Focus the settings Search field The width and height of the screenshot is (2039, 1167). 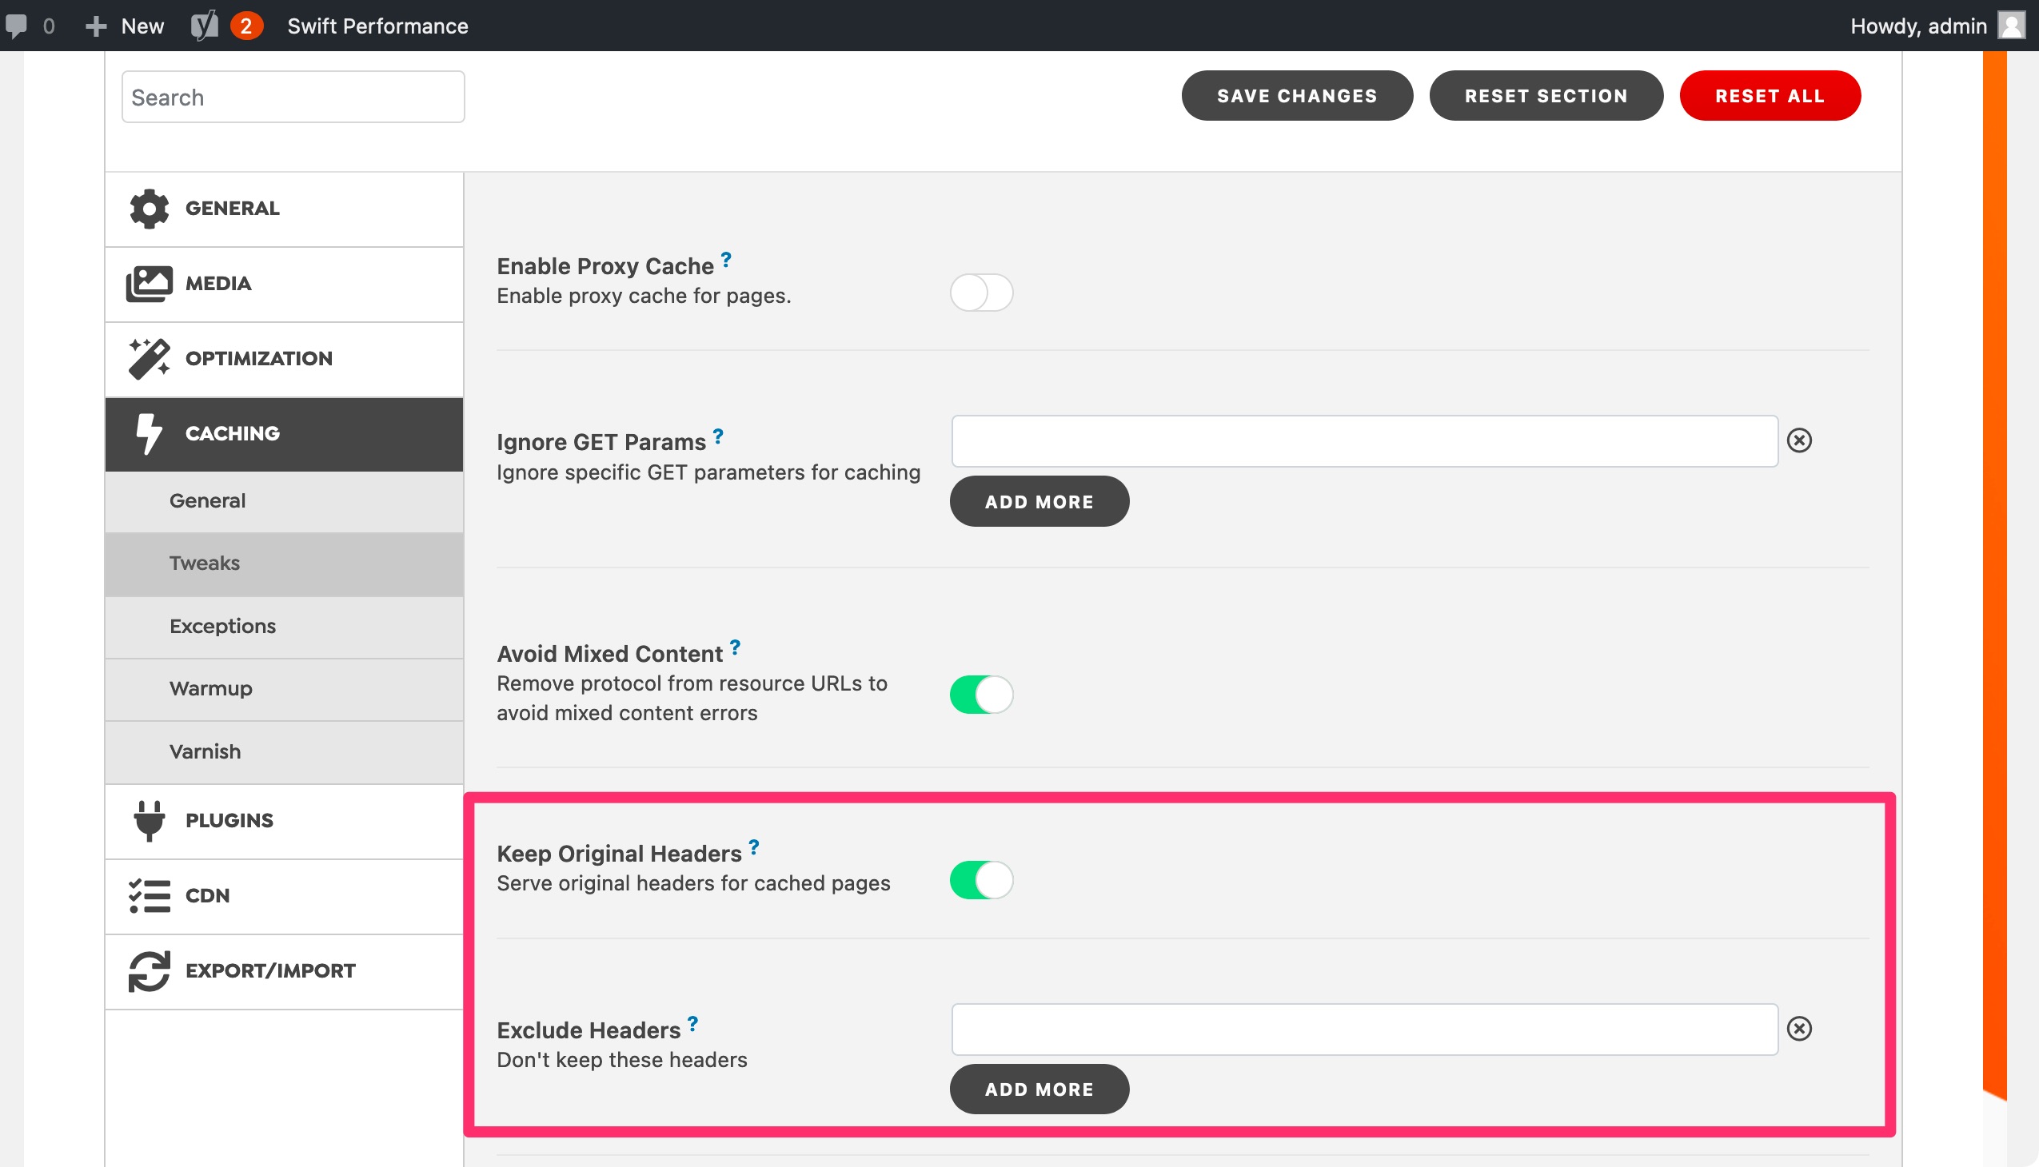[x=293, y=97]
